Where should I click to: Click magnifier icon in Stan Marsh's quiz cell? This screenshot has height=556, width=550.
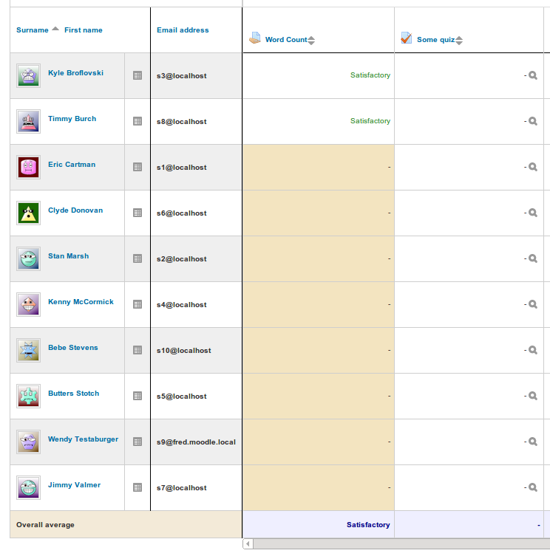(532, 258)
